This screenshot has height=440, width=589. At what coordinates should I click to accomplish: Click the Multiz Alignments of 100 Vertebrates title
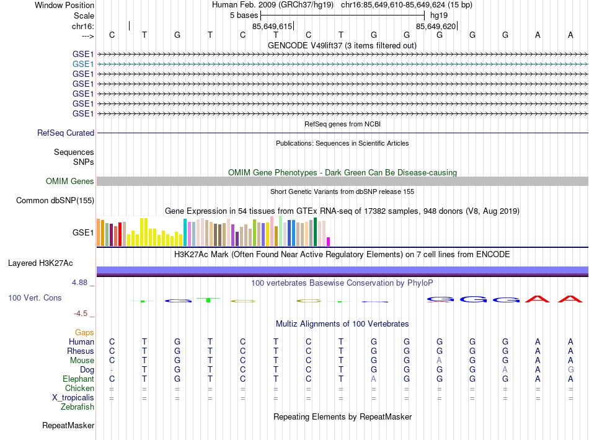point(342,324)
